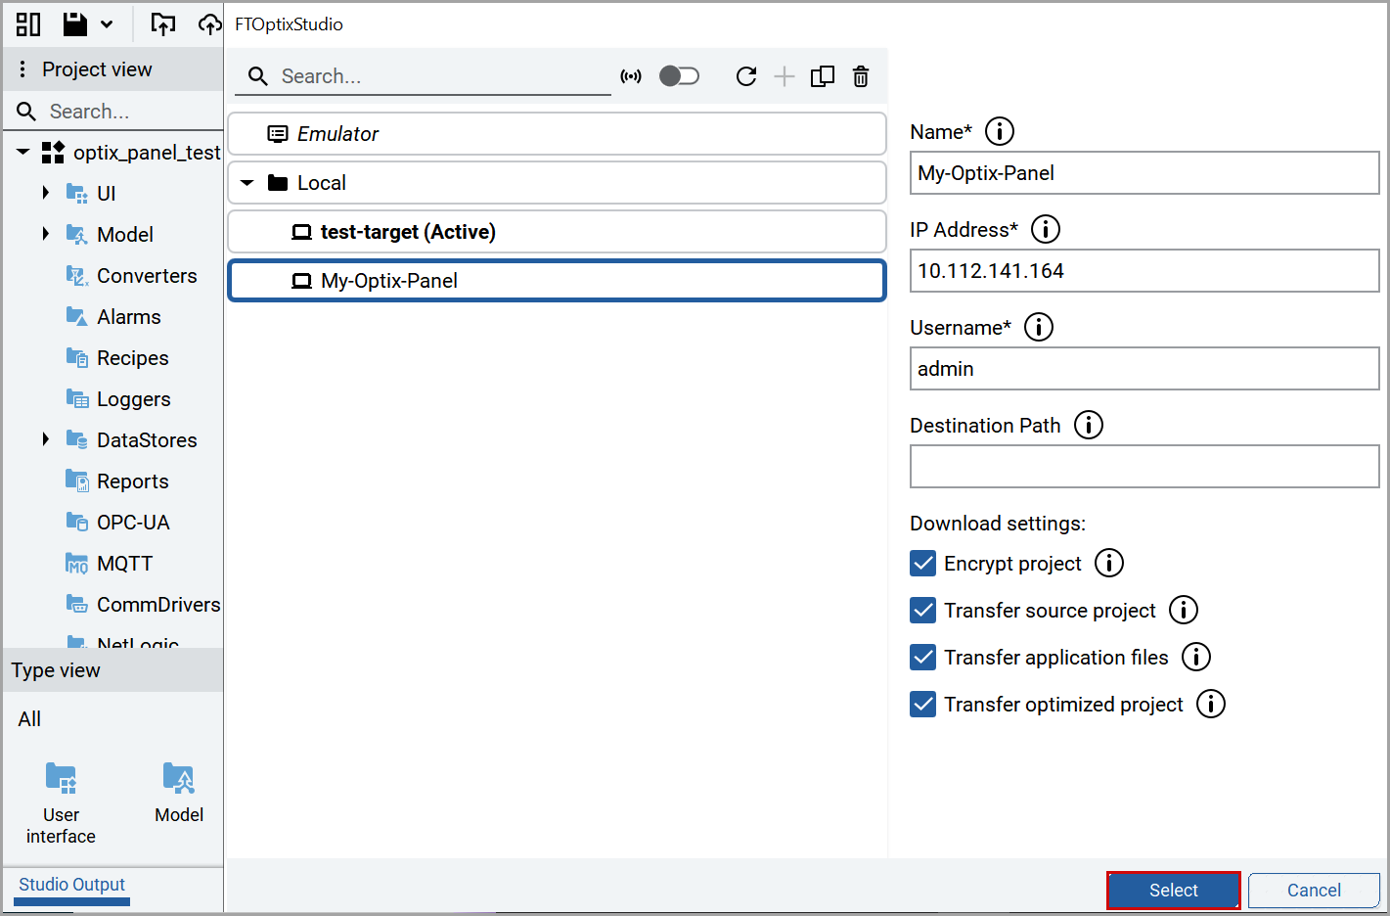Screen dimensions: 1390x916
Task: Select the Recipes folder icon
Action: pos(76,357)
